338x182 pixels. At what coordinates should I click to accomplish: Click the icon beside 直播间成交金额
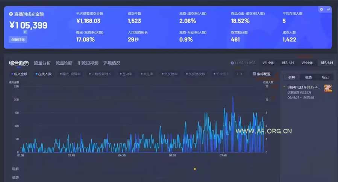point(11,14)
